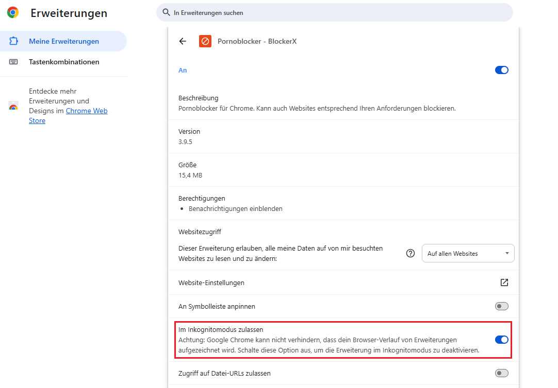Click the Chrome Web Store rainbow icon

click(x=13, y=106)
